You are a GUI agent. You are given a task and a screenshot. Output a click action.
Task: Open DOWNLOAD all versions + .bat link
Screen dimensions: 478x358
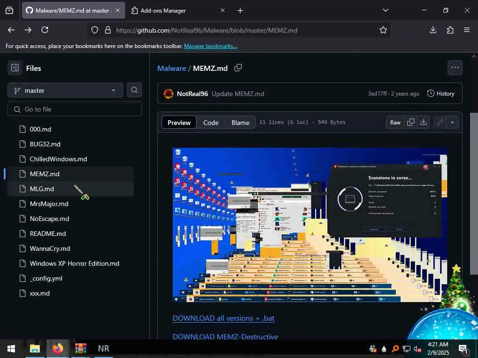point(224,318)
